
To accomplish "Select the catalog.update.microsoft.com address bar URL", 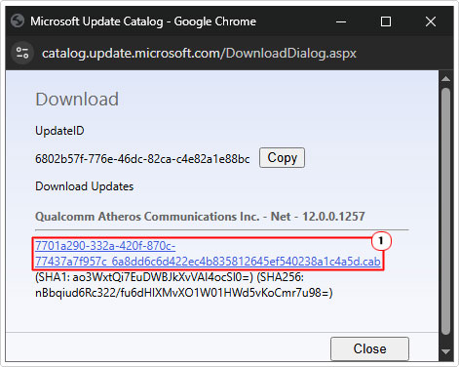I will [x=199, y=53].
